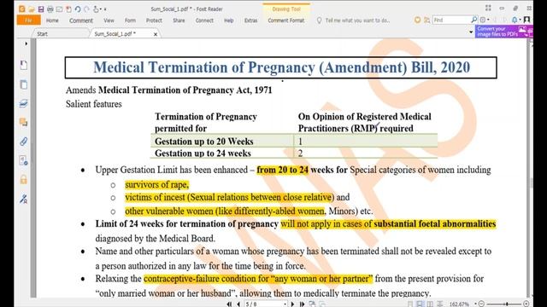Open the Security lock panel icon
This screenshot has width=547, height=307.
point(23,180)
